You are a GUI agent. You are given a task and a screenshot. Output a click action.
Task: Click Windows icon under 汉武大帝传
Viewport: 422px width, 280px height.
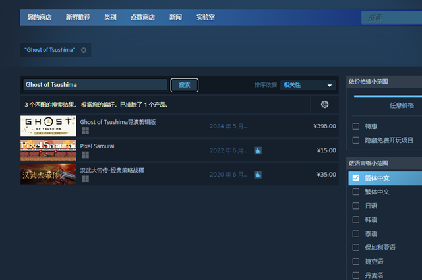[x=85, y=179]
